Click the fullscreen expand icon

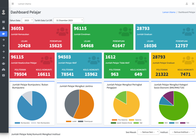pos(193,4)
